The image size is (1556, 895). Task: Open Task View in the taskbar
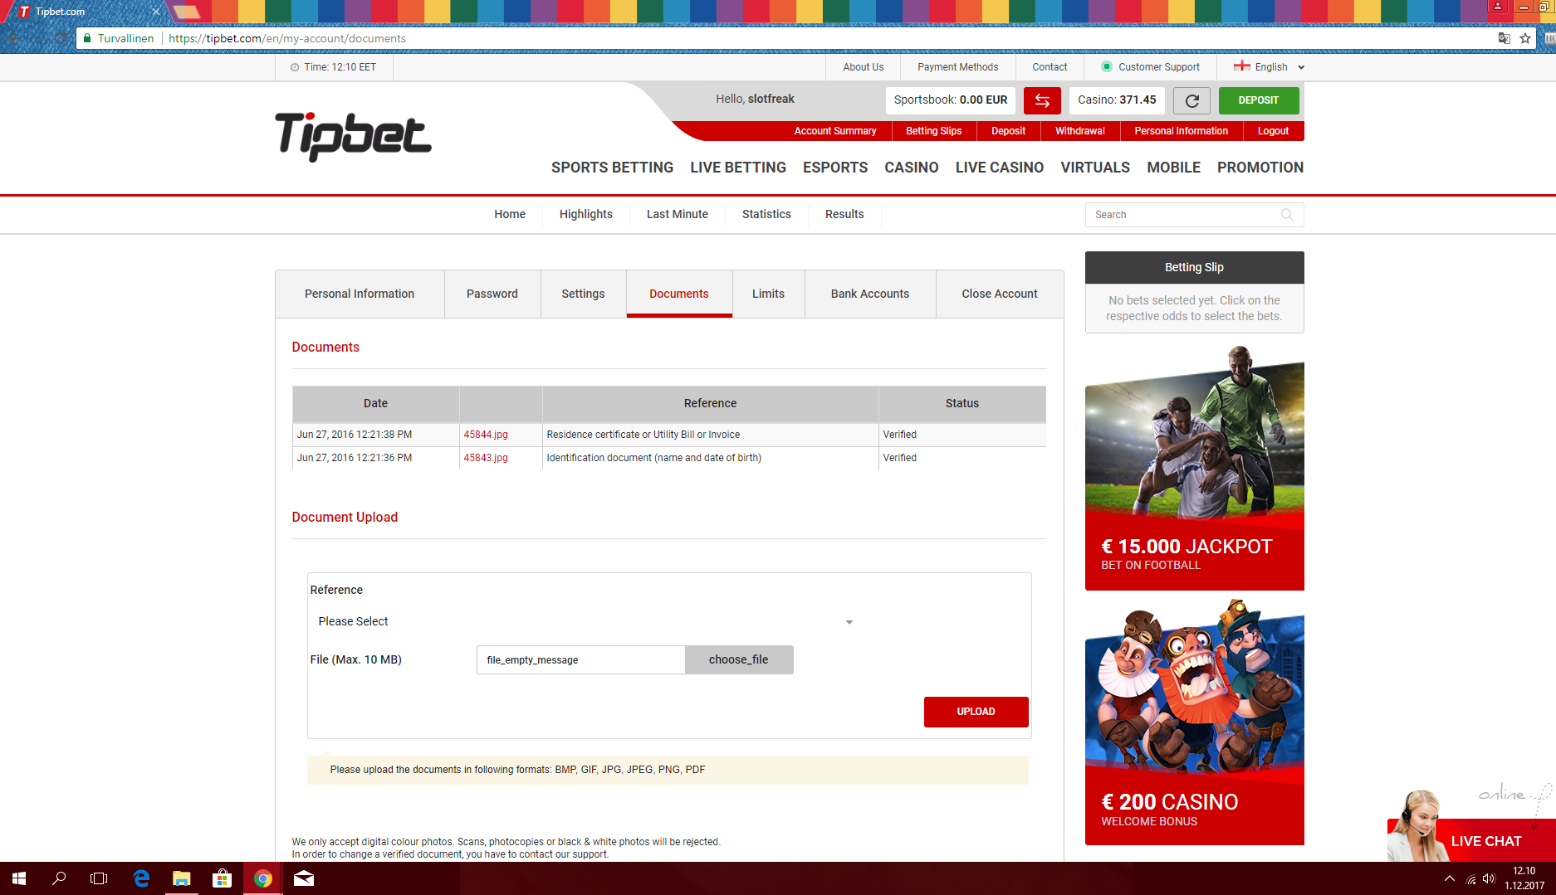tap(99, 878)
